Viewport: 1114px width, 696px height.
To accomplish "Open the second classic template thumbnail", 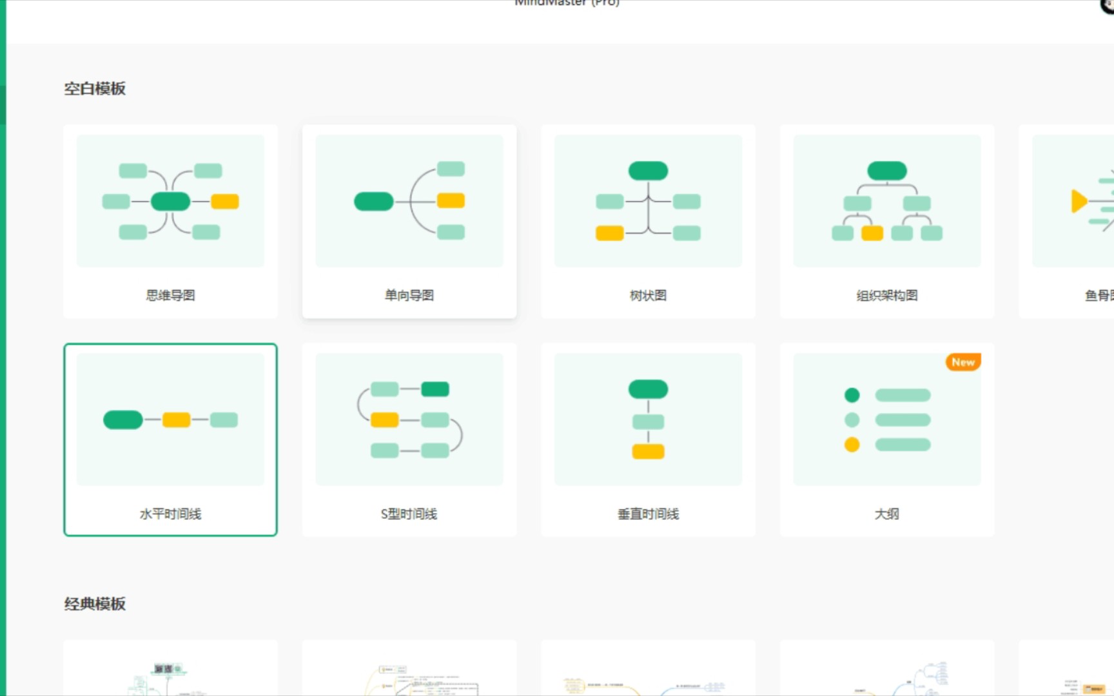I will pyautogui.click(x=409, y=670).
